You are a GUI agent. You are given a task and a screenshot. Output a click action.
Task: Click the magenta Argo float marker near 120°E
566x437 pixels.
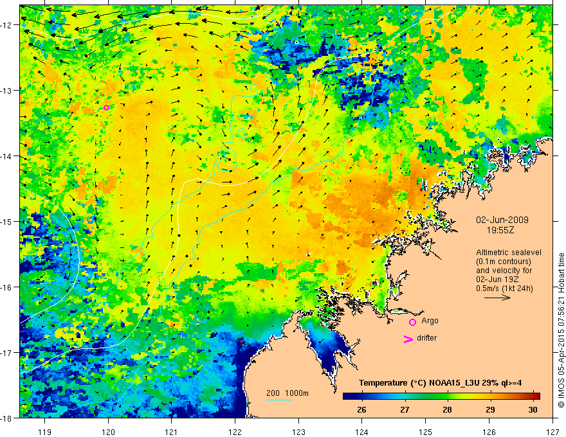tap(106, 107)
